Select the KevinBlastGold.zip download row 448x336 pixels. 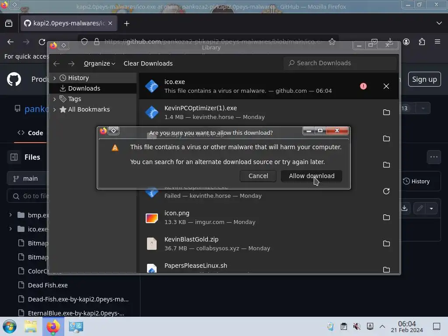click(269, 244)
